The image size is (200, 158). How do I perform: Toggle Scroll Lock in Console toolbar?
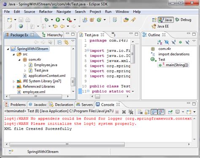click(147, 112)
